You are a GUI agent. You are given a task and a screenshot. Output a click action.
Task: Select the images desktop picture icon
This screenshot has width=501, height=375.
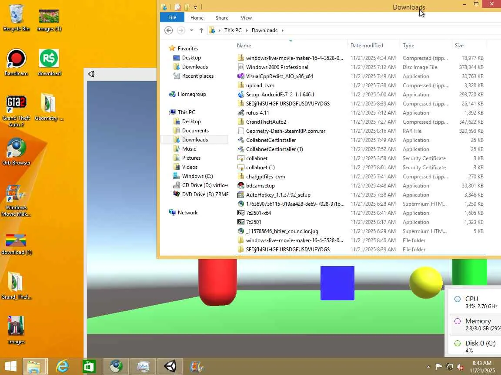pyautogui.click(x=16, y=330)
